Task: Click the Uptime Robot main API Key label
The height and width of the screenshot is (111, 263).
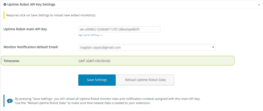Action: pos(25,29)
